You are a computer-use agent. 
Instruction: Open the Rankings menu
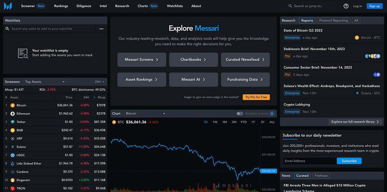(x=61, y=6)
